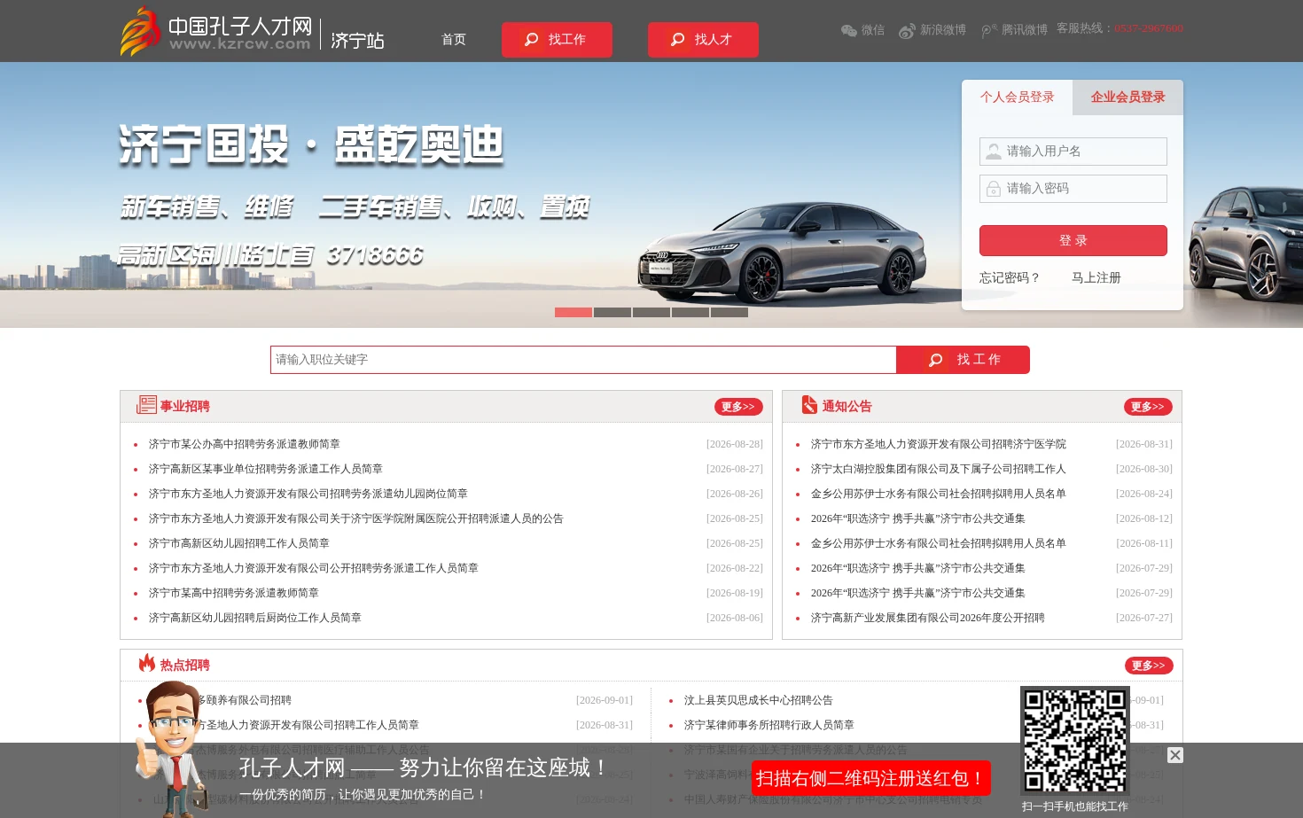
Task: Click the 中国孔子人才网 logo
Action: pyautogui.click(x=216, y=32)
